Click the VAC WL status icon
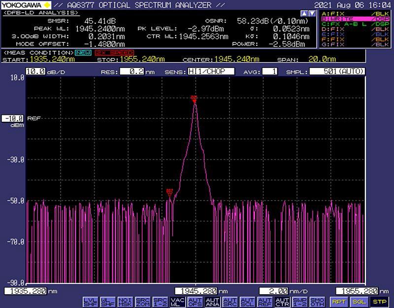 click(x=177, y=302)
